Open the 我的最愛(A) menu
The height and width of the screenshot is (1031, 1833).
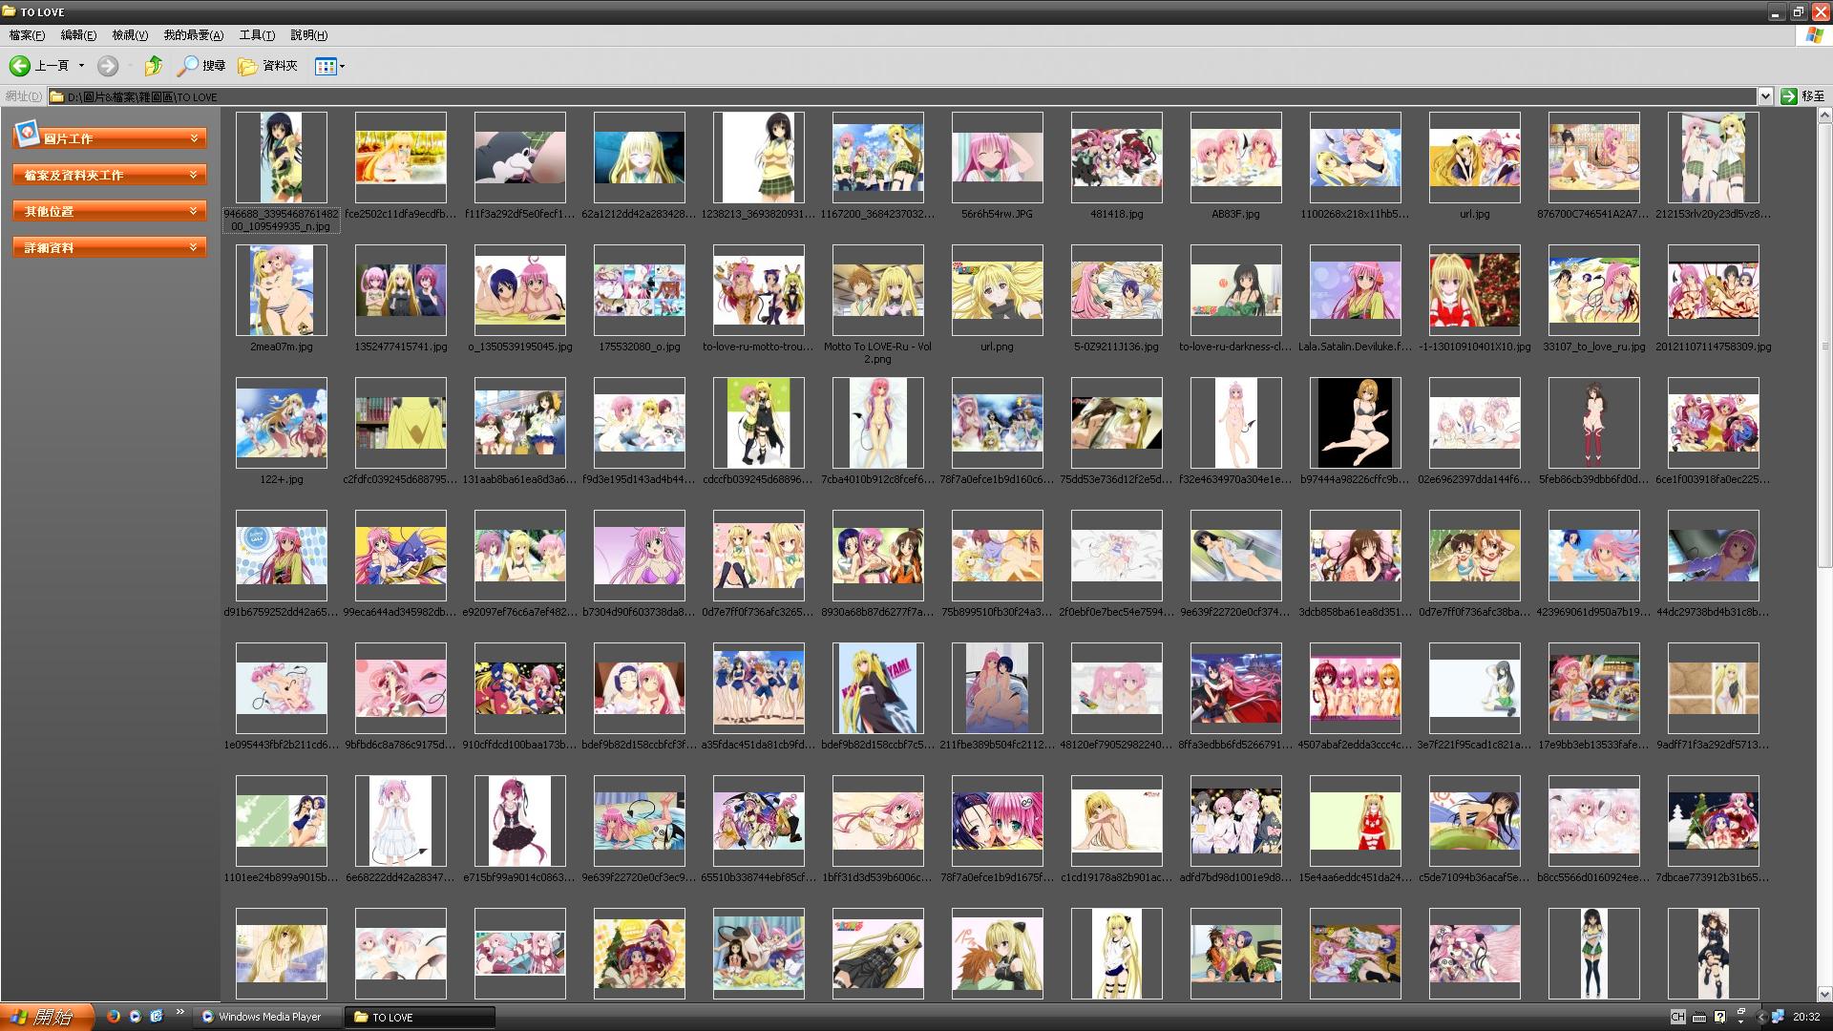(193, 35)
